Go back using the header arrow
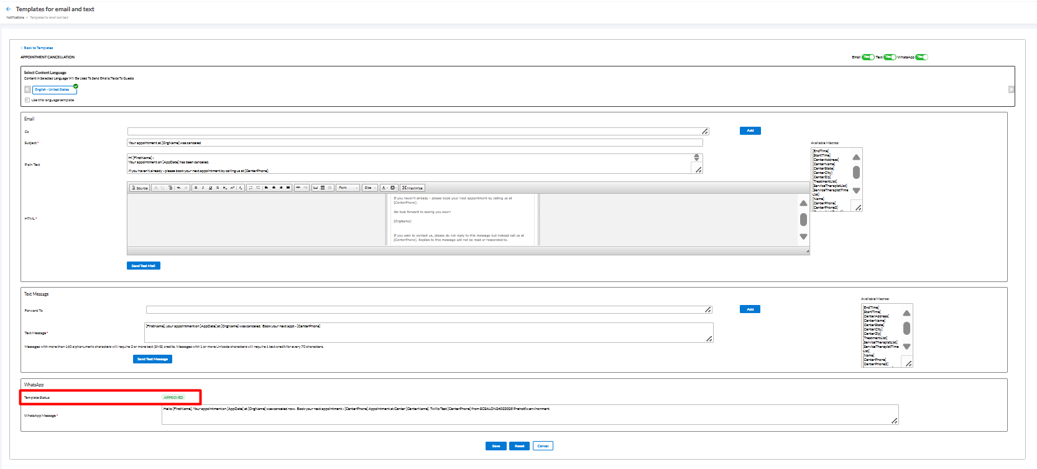This screenshot has height=469, width=1037. coord(8,9)
